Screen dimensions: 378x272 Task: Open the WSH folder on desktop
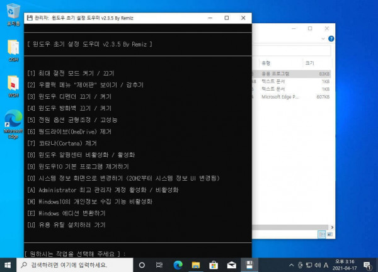tap(13, 86)
